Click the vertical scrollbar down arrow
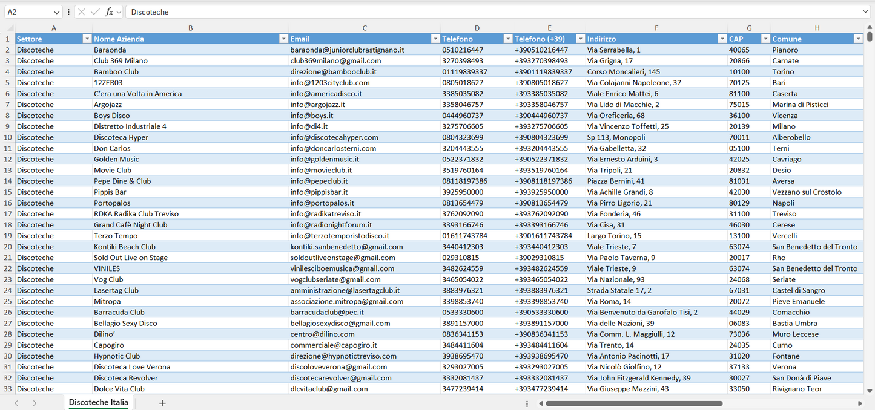This screenshot has height=410, width=875. [870, 391]
